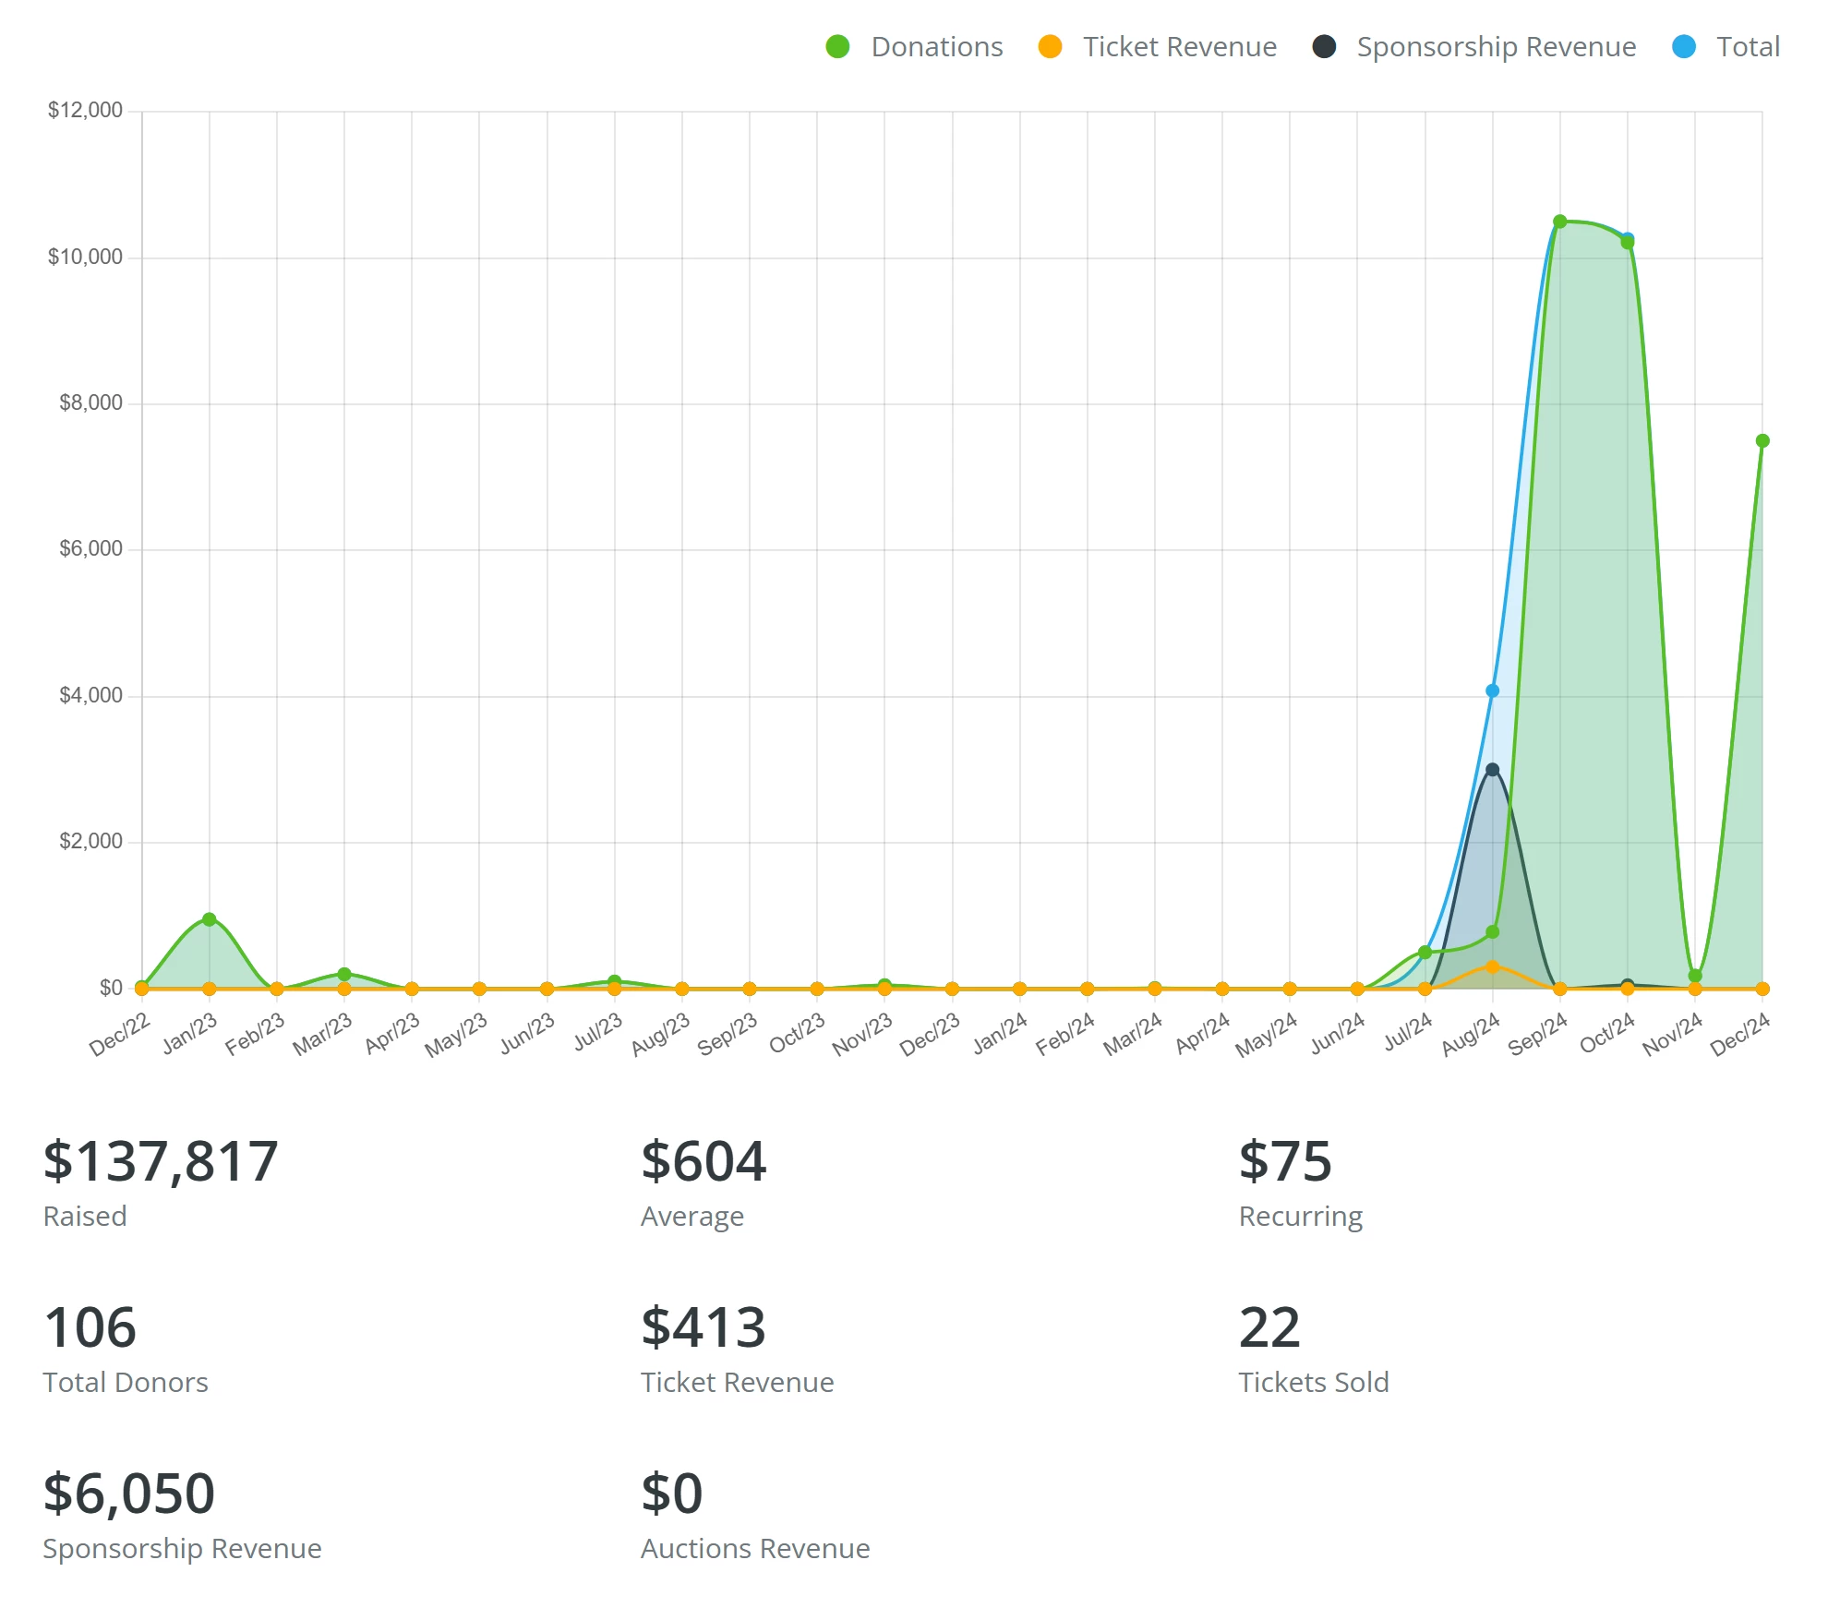Click the $6,050 Sponsorship Revenue statistic

tap(129, 1494)
